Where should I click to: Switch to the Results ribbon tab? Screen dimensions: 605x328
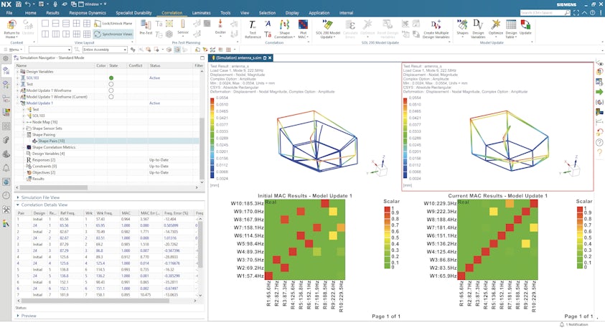click(52, 13)
